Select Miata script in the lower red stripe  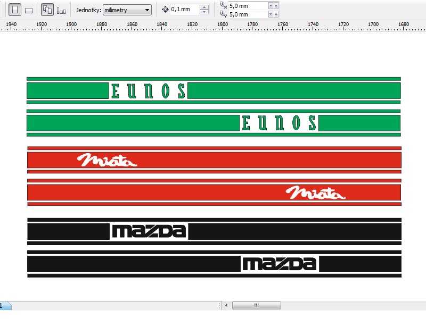[315, 192]
